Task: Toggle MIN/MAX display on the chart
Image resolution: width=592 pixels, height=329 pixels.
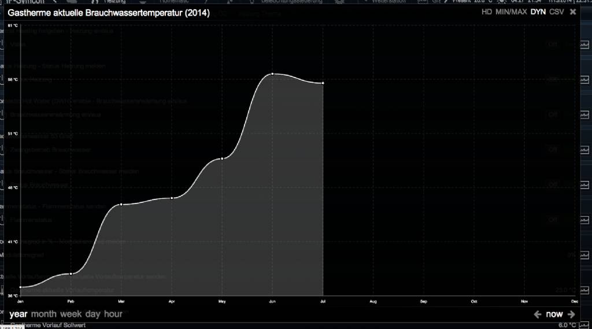Action: [512, 12]
